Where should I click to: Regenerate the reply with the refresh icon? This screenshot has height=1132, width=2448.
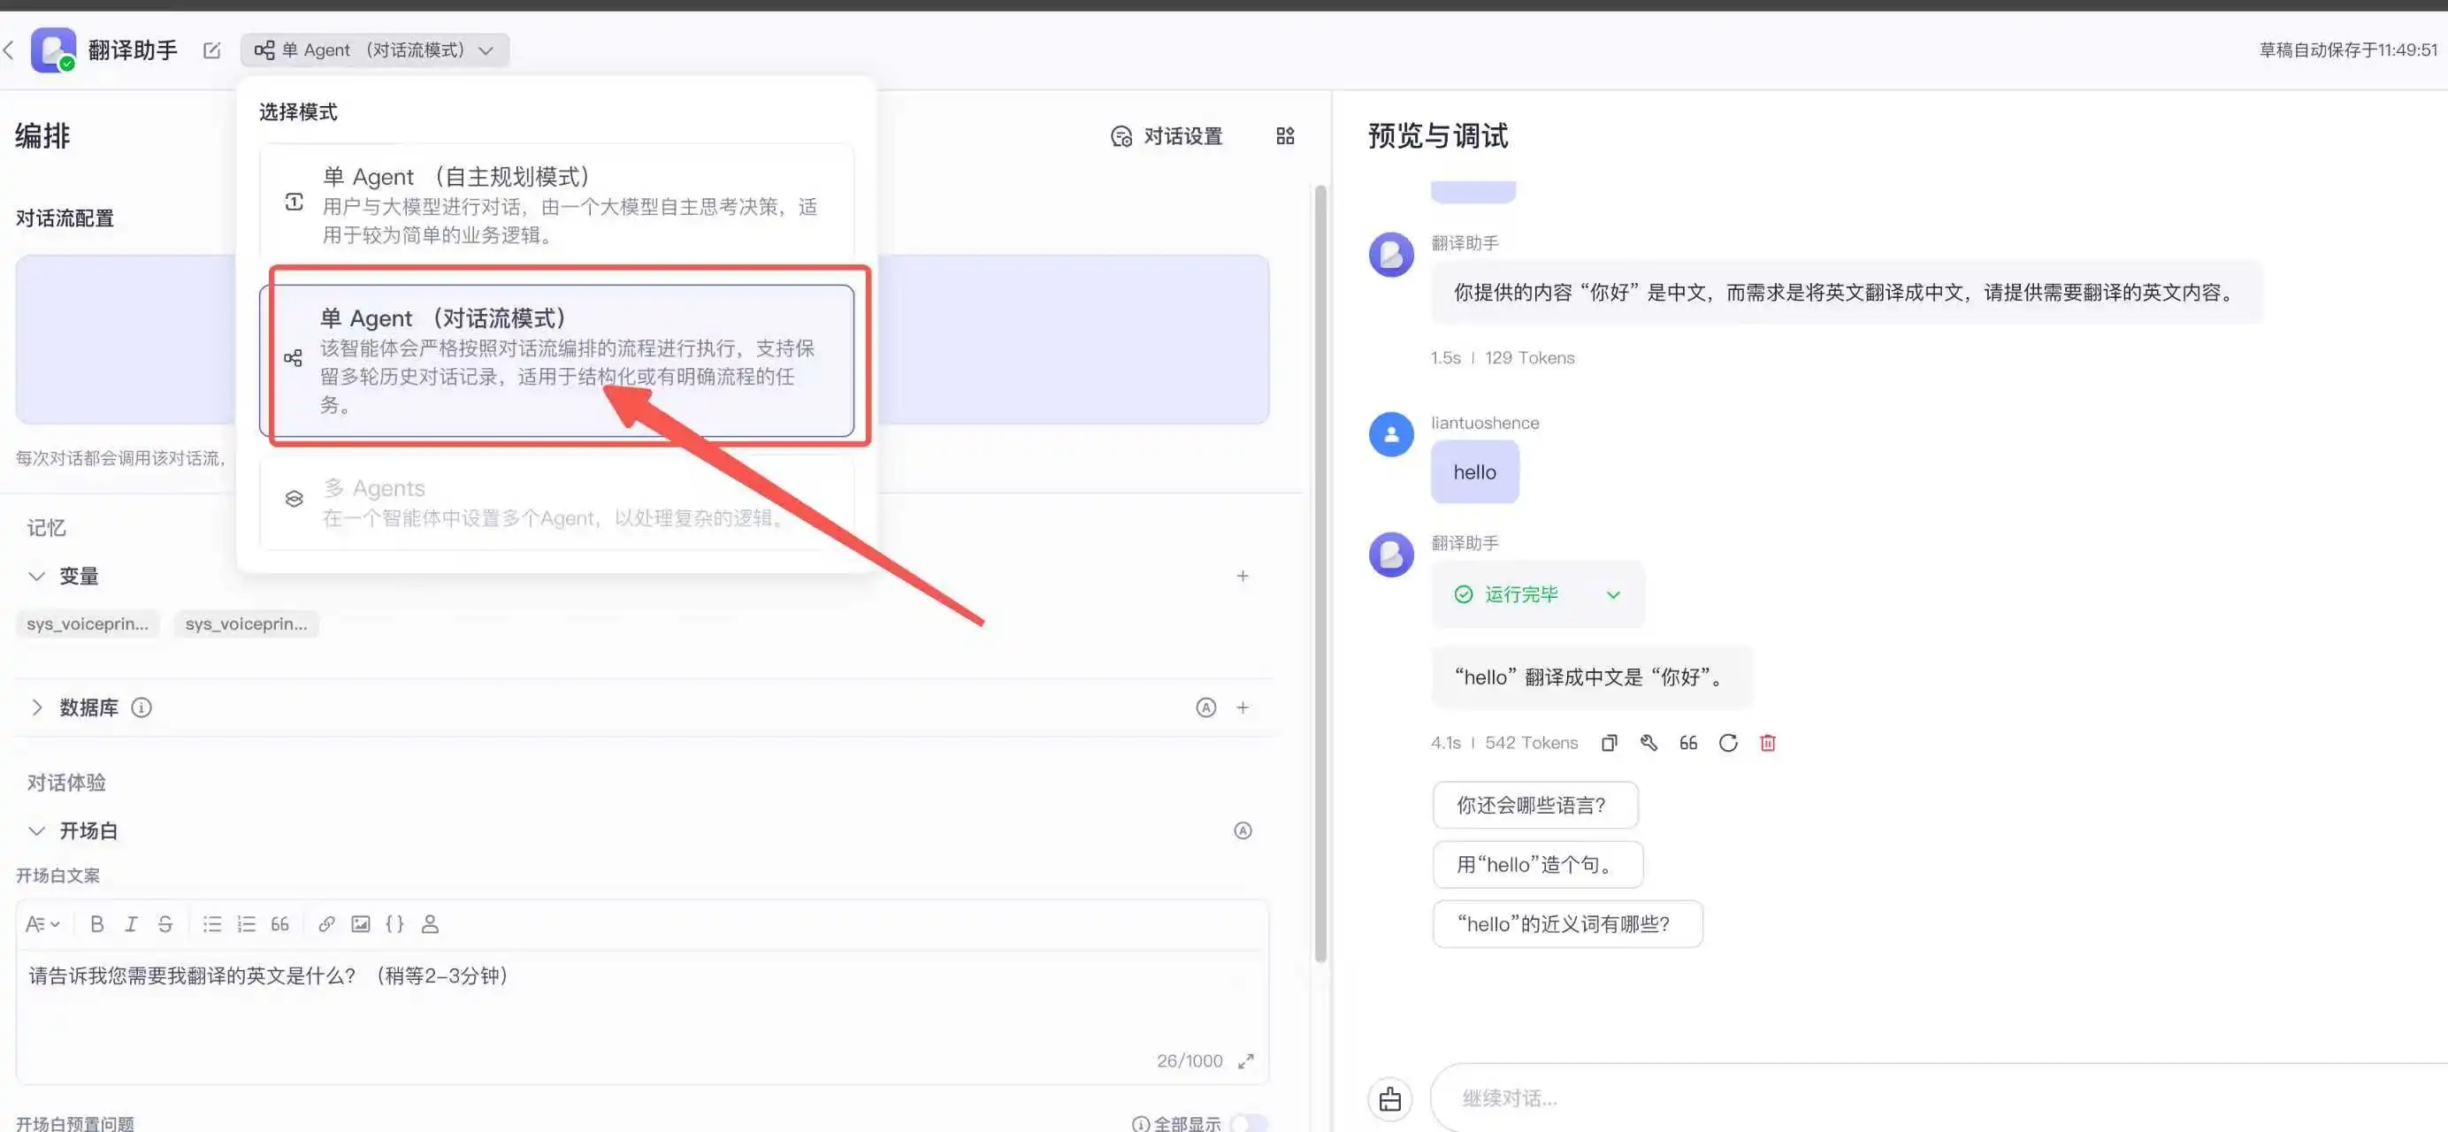(1728, 743)
